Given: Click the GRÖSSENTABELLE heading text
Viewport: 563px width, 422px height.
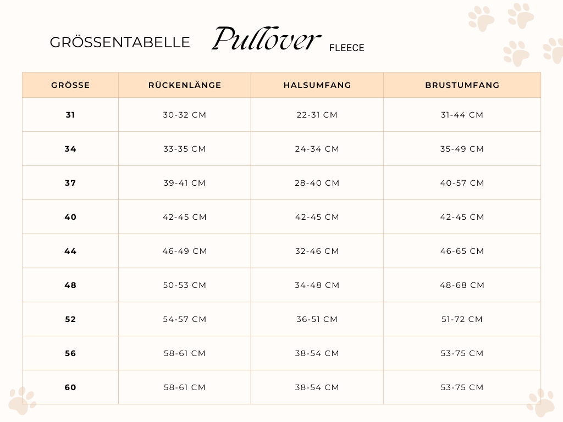Looking at the screenshot, I should 119,42.
